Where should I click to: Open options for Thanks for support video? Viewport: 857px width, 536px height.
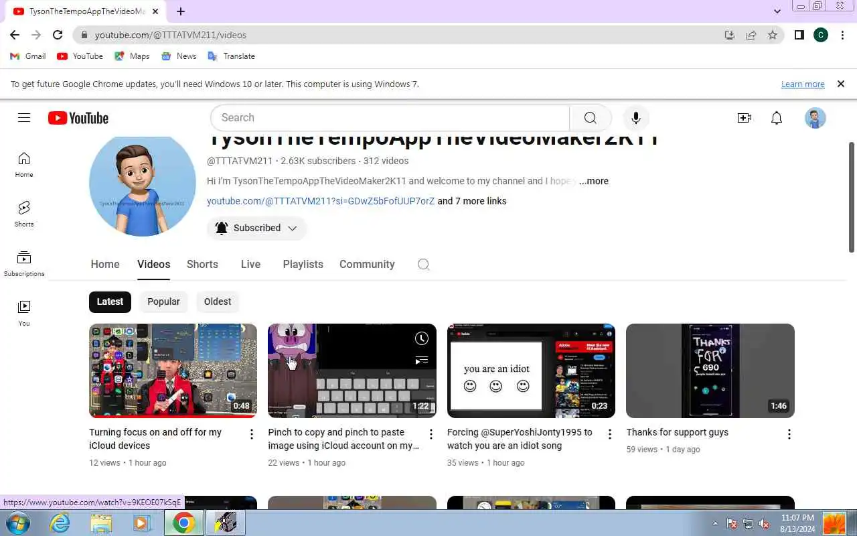[789, 434]
